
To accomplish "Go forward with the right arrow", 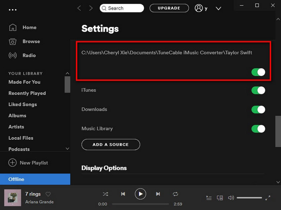I will coord(91,8).
